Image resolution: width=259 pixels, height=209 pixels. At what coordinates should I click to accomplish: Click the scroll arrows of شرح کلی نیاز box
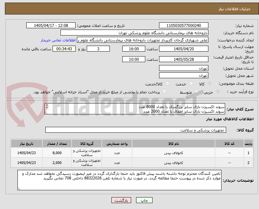tap(47, 106)
